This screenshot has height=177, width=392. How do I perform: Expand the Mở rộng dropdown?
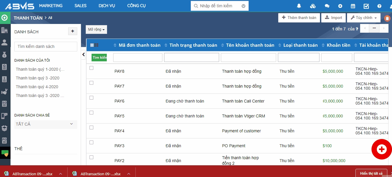point(96,29)
